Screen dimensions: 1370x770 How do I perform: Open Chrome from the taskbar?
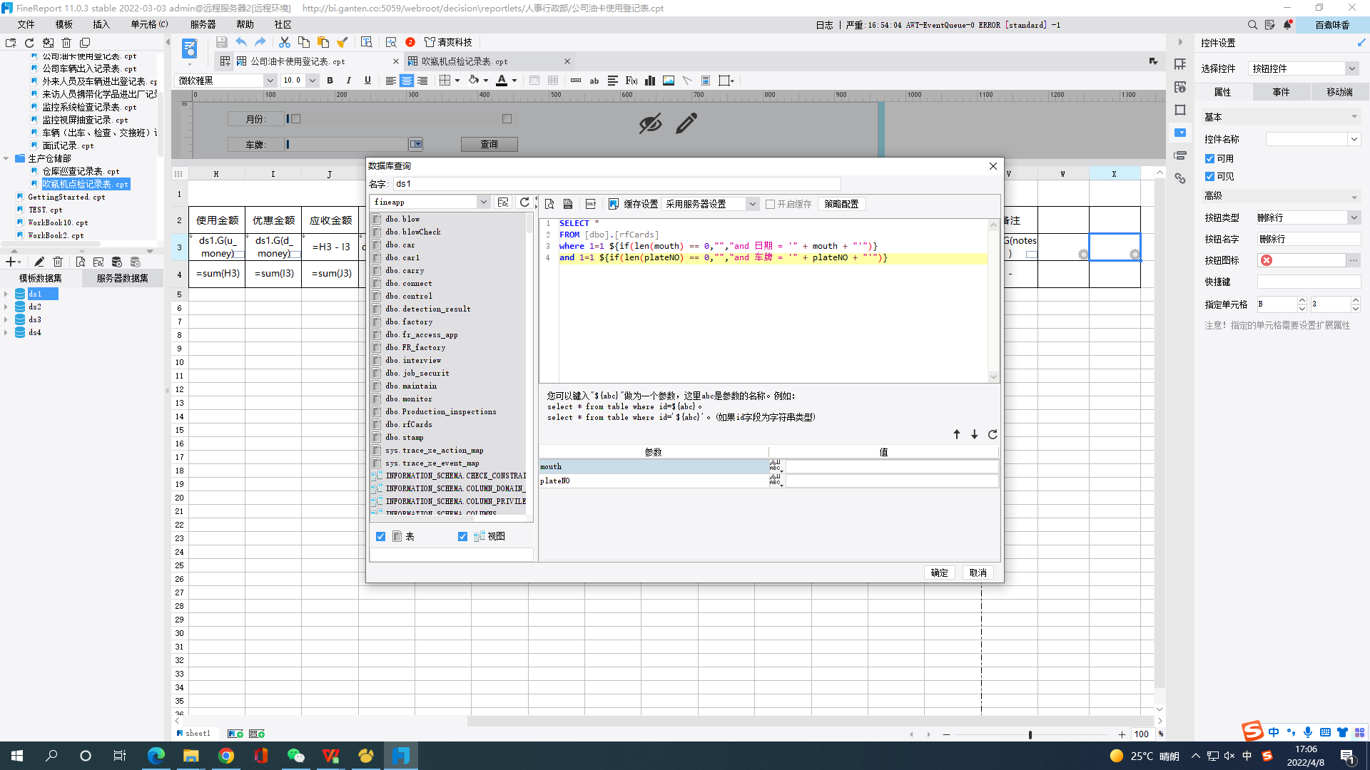[x=226, y=756]
